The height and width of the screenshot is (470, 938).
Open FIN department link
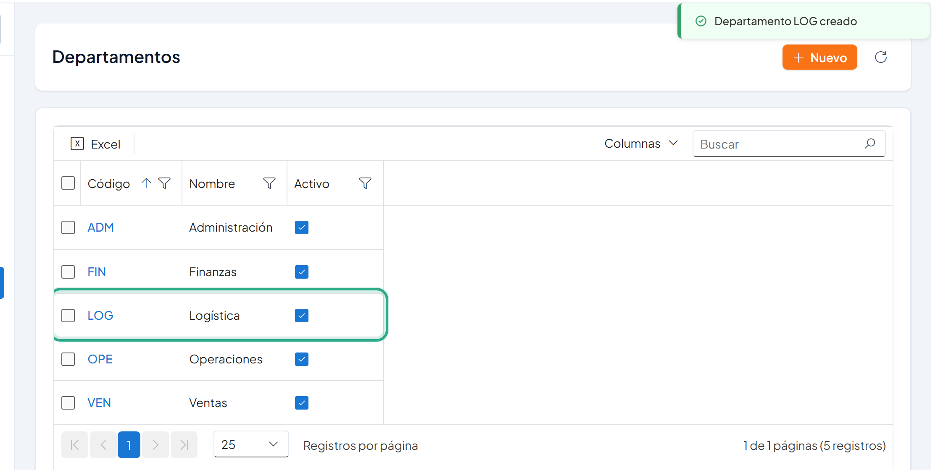click(97, 272)
